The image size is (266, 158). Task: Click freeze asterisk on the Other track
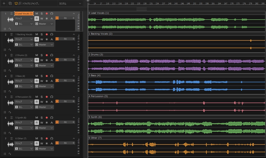tap(47, 143)
